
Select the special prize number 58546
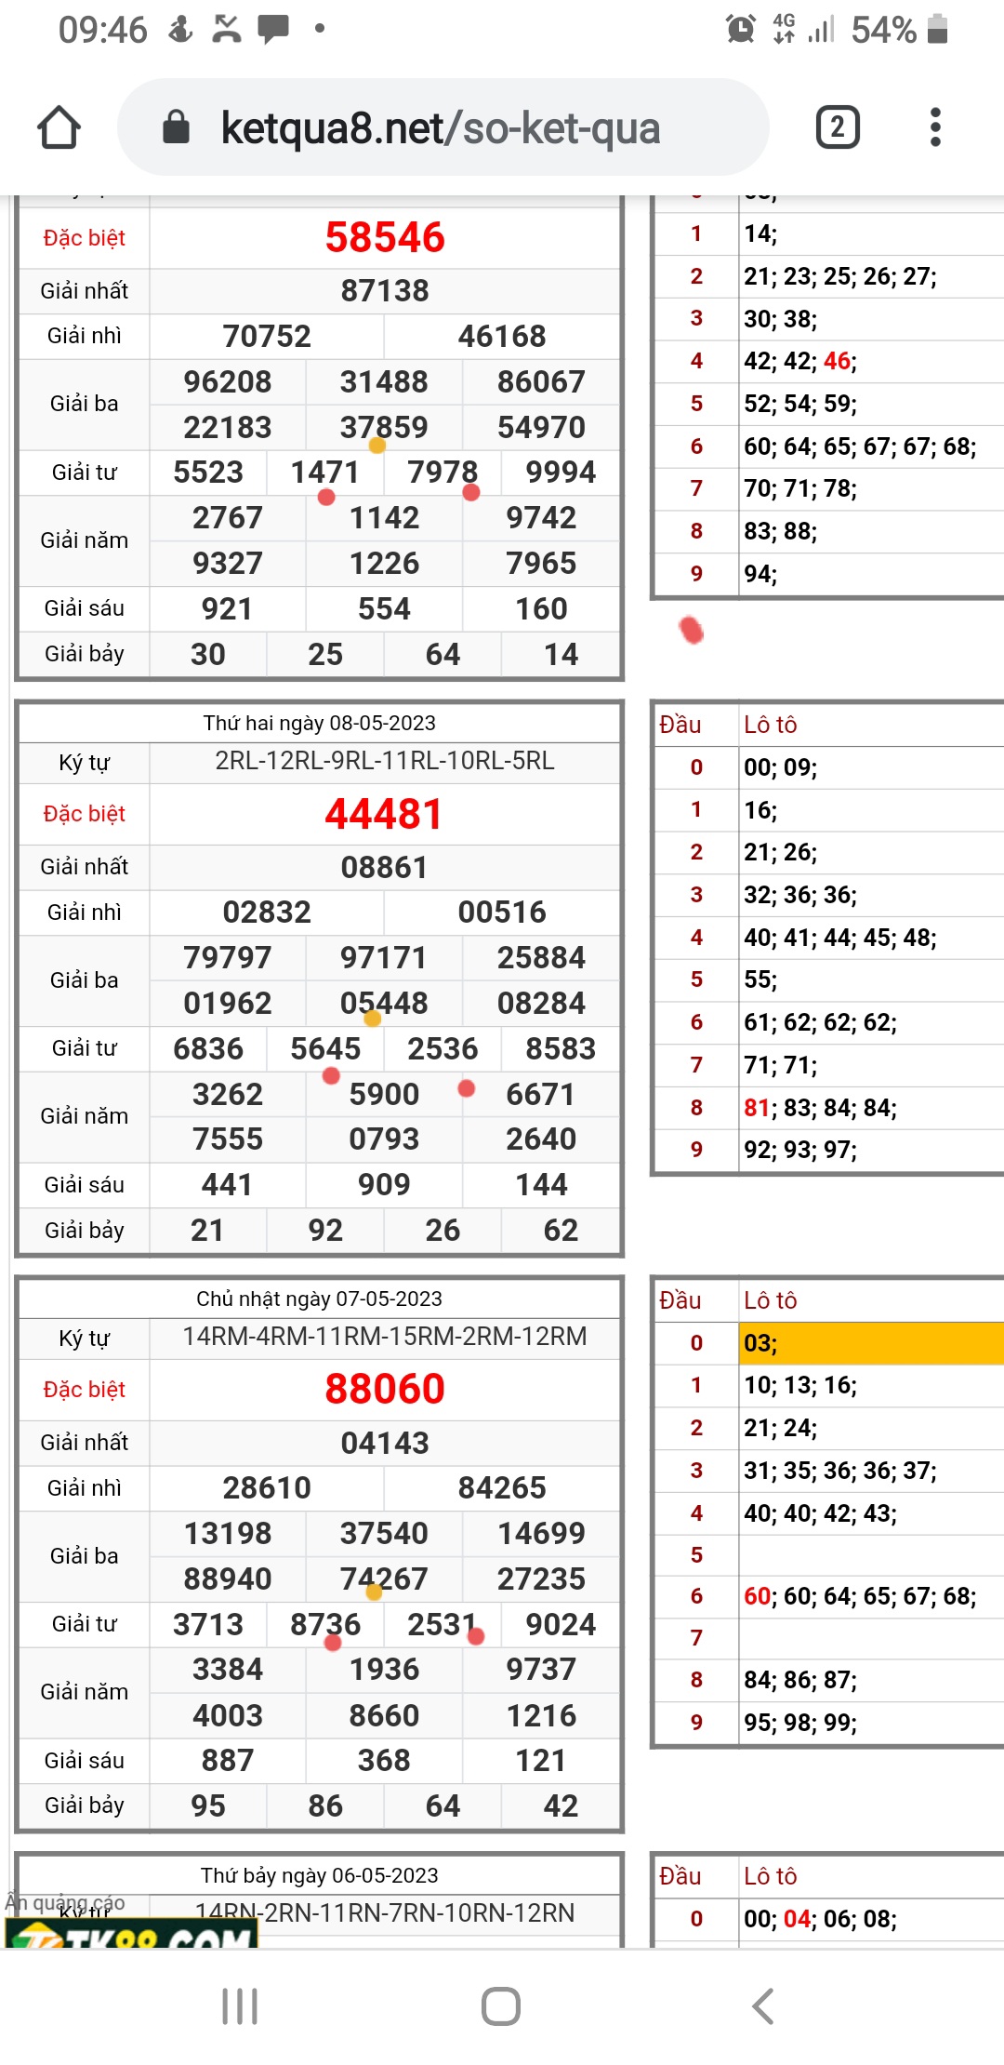point(385,237)
